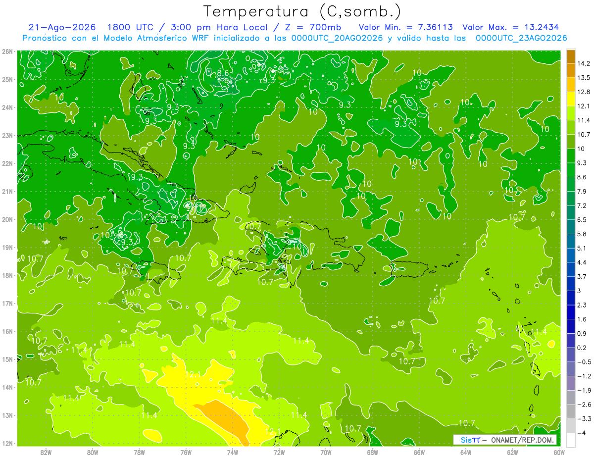Click legend label '14.2'
Screen dimensions: 594x459
coord(584,63)
